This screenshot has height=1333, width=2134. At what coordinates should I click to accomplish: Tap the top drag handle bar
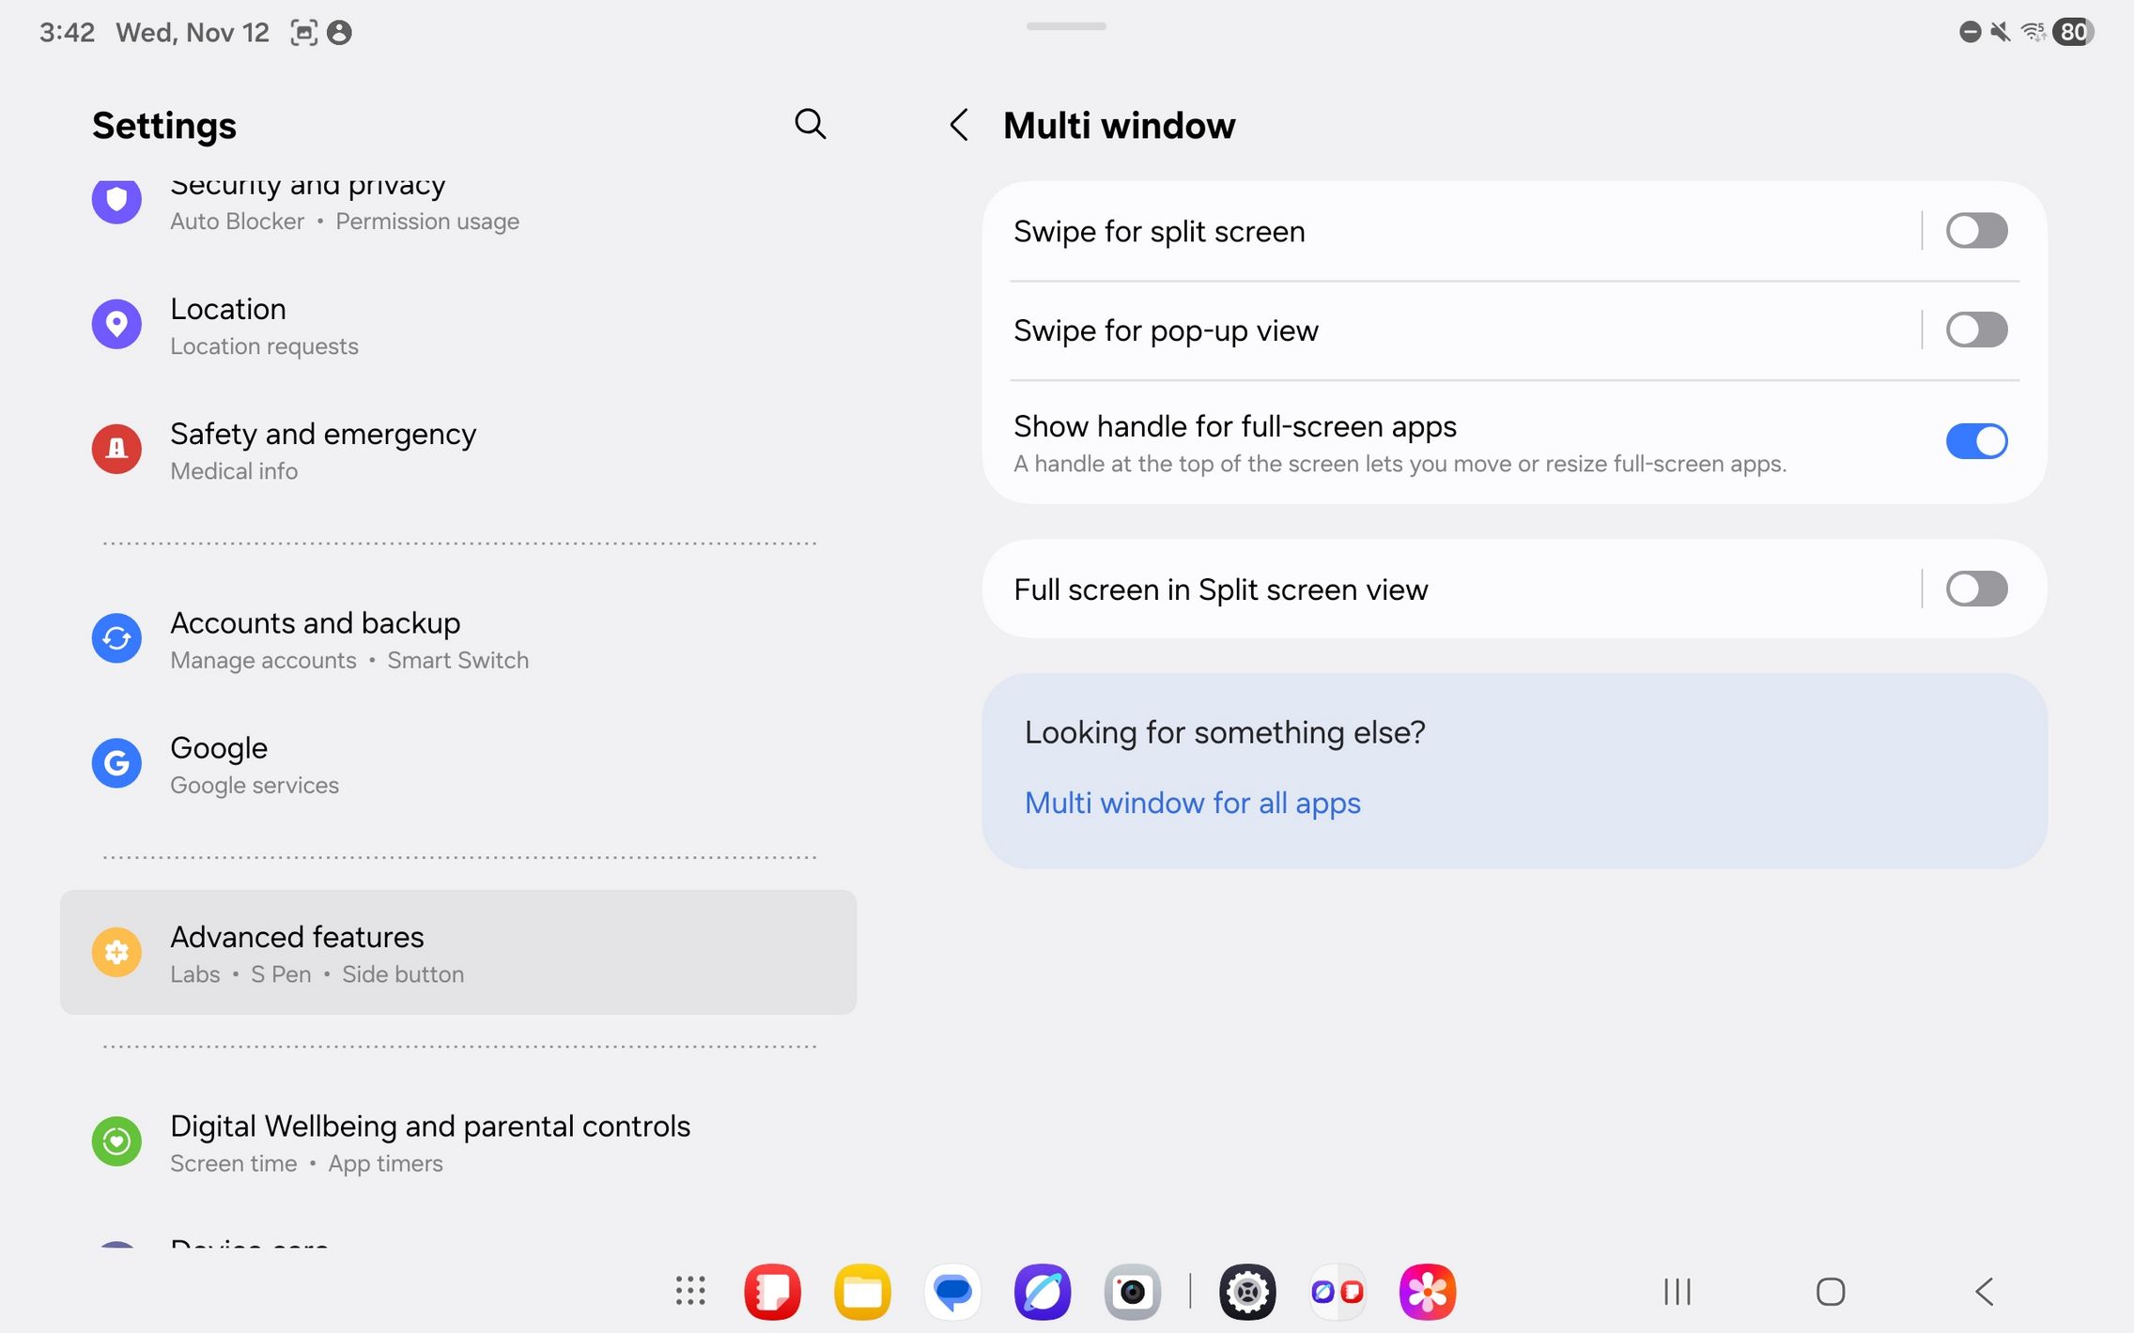coord(1066,26)
